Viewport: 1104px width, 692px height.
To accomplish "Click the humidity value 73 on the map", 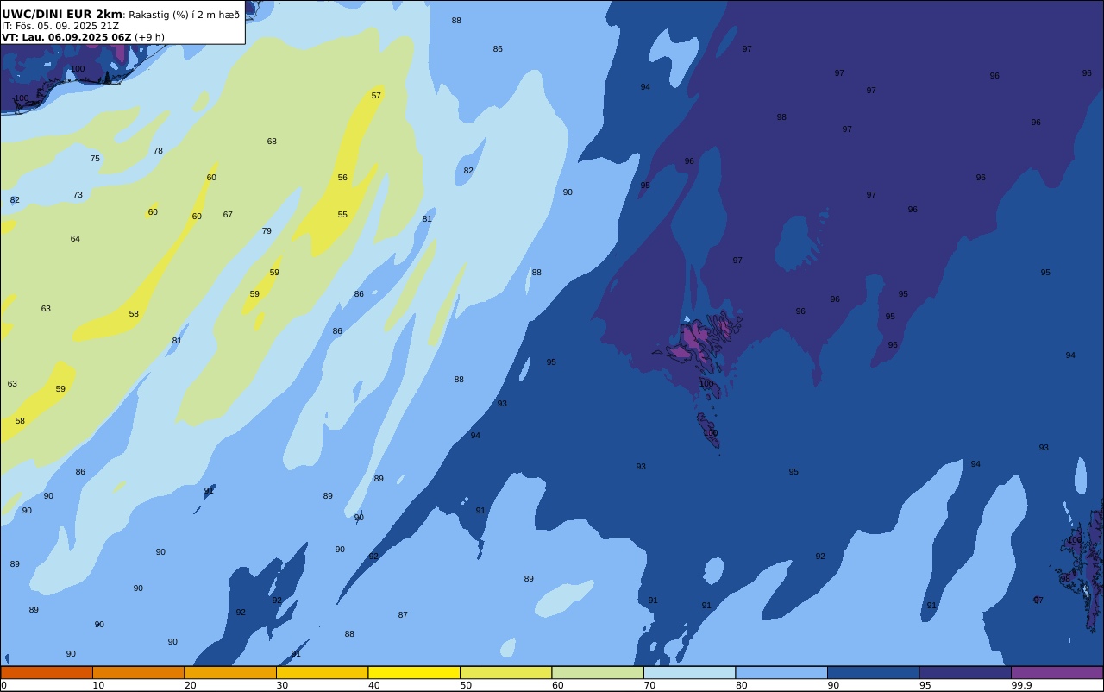I will click(78, 195).
